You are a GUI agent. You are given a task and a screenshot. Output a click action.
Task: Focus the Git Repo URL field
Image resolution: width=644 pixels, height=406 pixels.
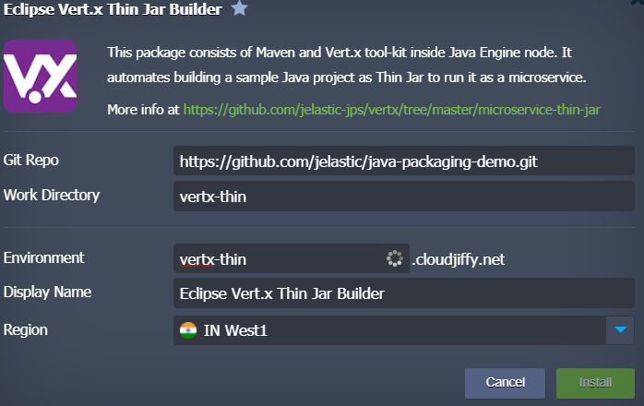(x=403, y=161)
